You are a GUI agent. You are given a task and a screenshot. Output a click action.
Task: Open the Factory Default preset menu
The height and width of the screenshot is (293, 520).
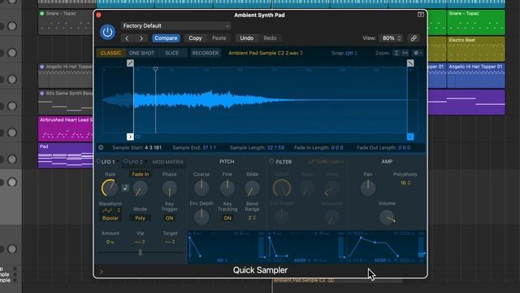pos(175,25)
